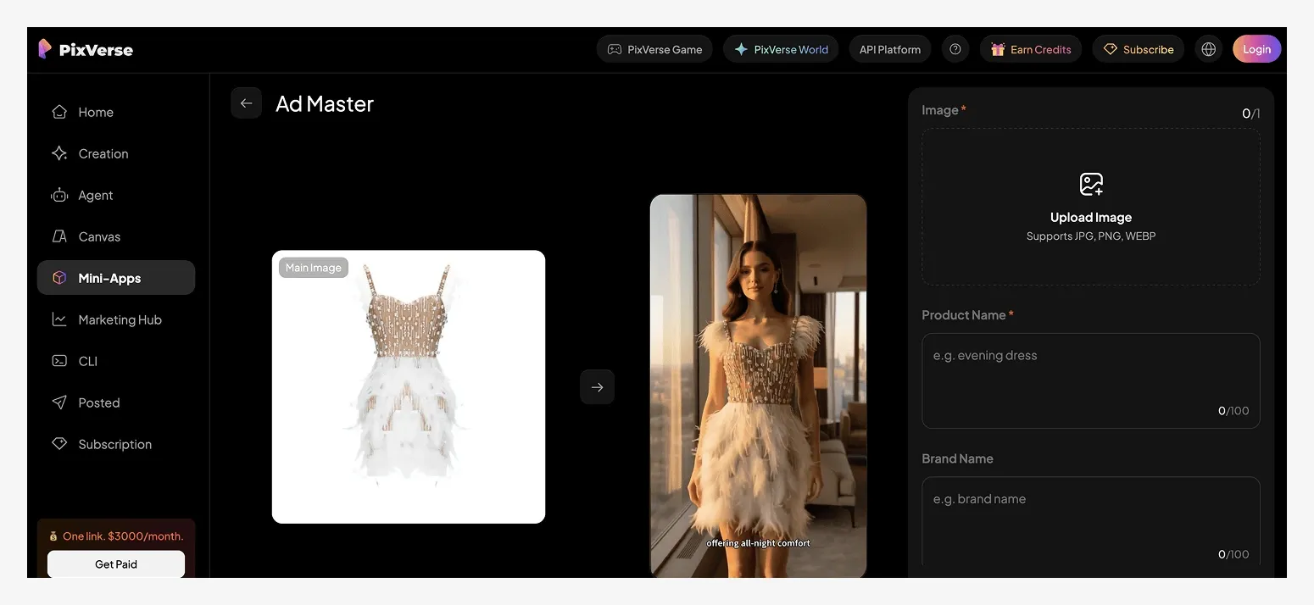Select Canvas in the sidebar
Image resolution: width=1314 pixels, height=605 pixels.
116,236
